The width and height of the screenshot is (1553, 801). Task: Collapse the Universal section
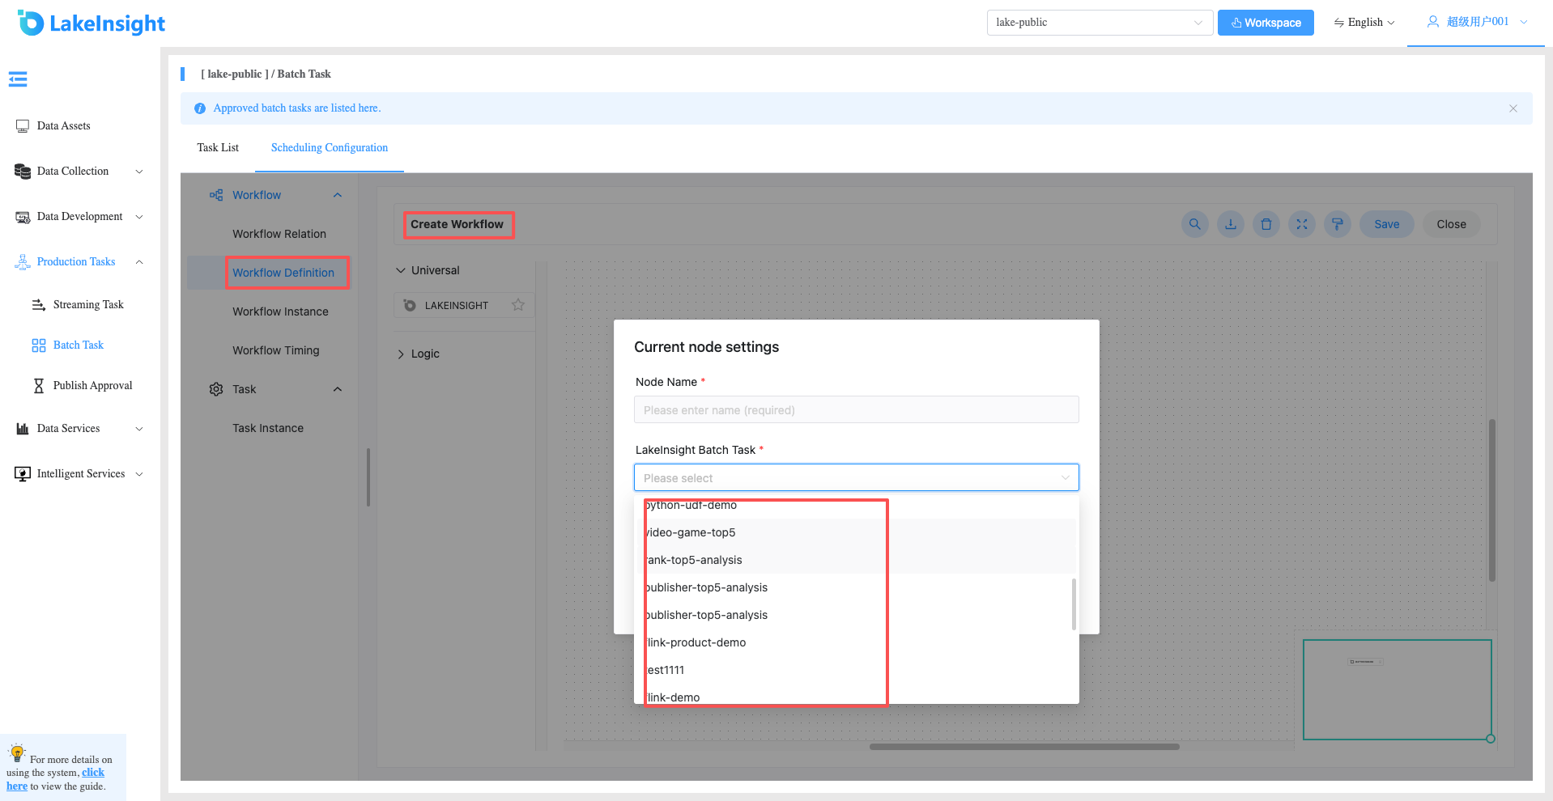428,270
